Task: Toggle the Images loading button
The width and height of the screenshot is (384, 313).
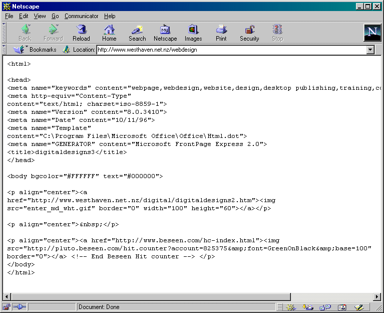Action: 193,33
